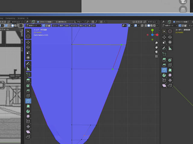This screenshot has height=144, width=193.
Task: Select the Edge Slide tool in the top-view viewport
Action: click(28, 121)
